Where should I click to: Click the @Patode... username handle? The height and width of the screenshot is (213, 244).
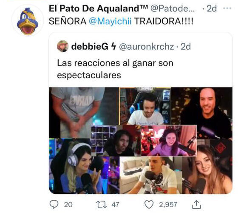[x=173, y=9]
